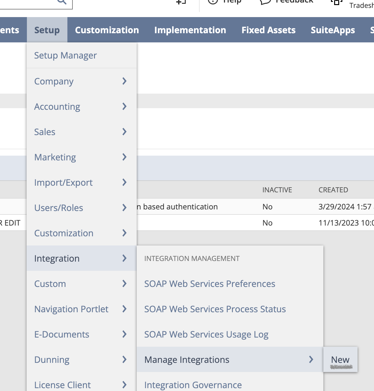
Task: Open the Users/Roles submenu item
Action: click(82, 208)
